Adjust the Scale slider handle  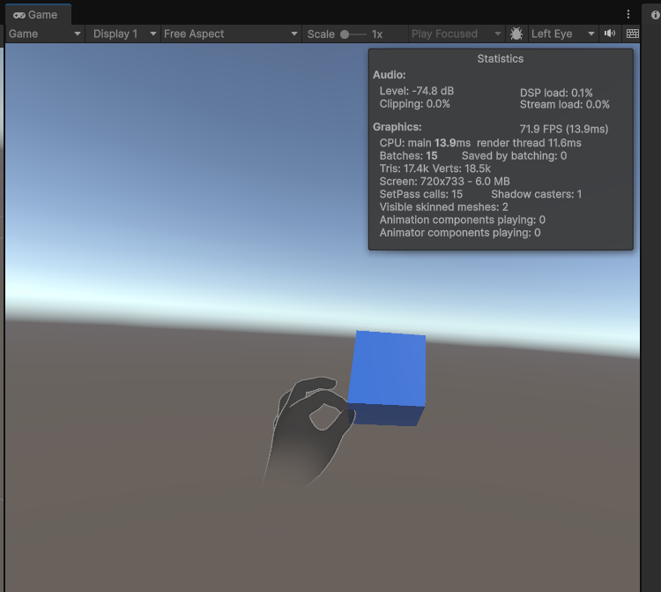click(345, 34)
